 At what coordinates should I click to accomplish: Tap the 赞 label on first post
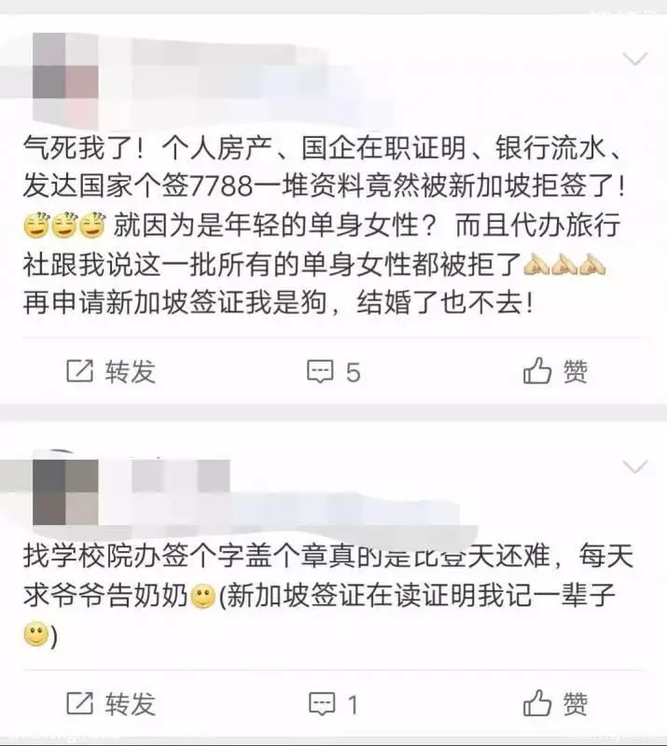576,371
